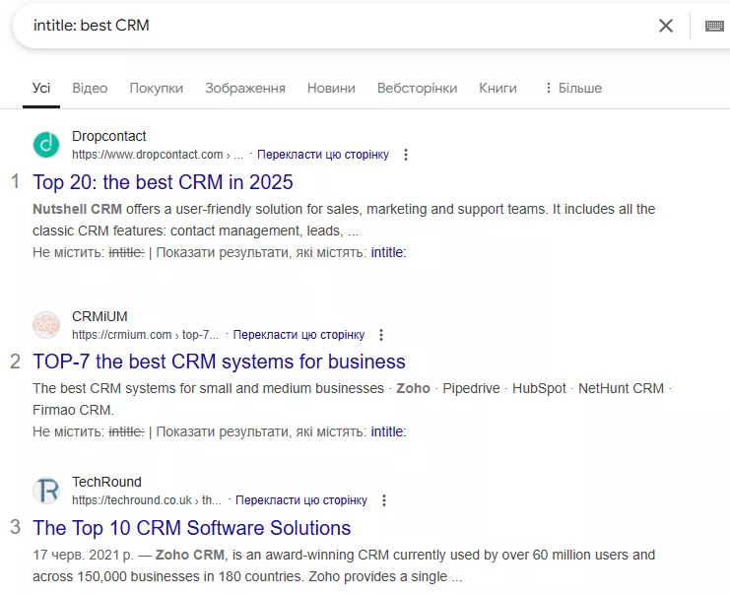Click the 'HubSpot' text in the CRMiUM snippet
Screen dimensions: 730x594
coord(539,388)
